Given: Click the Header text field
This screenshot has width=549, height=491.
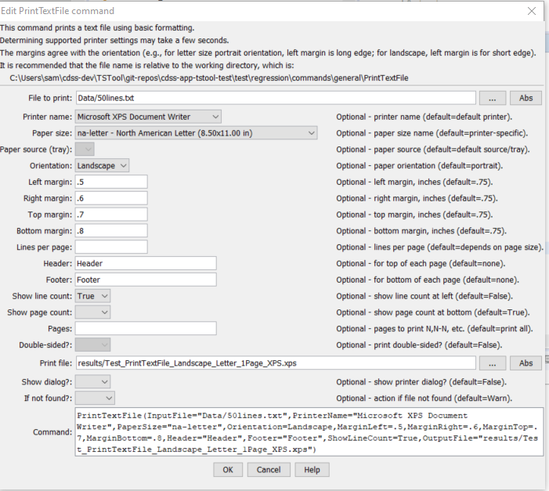Looking at the screenshot, I should 146,263.
